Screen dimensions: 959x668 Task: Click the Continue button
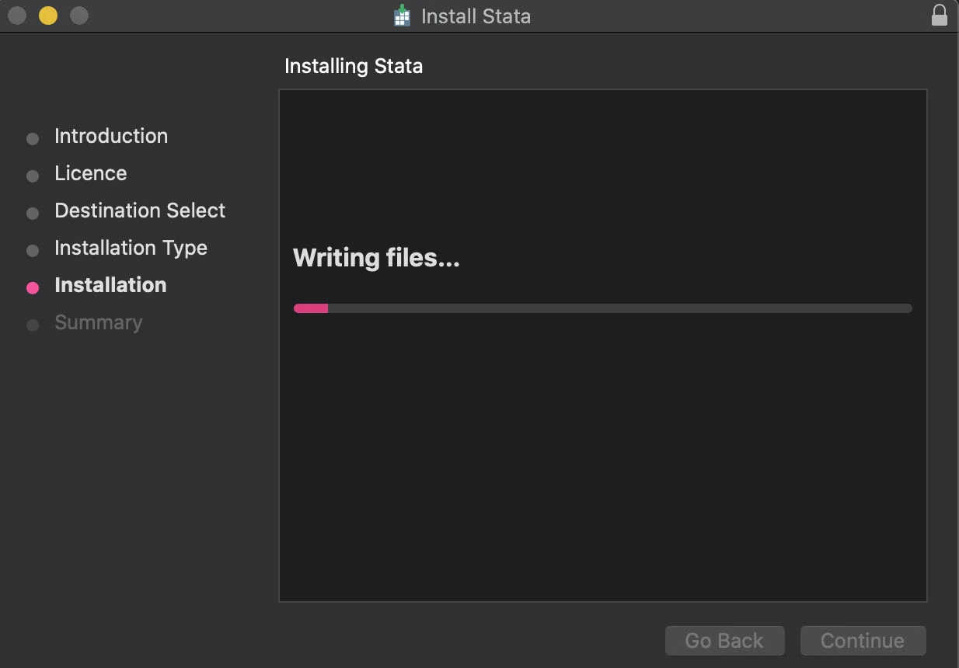(863, 640)
